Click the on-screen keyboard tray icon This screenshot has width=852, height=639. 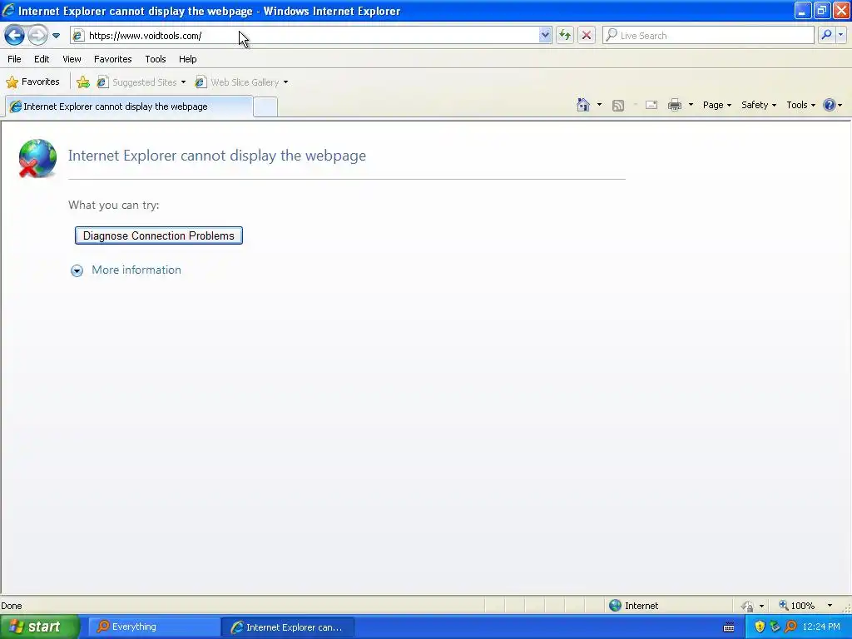pos(729,627)
